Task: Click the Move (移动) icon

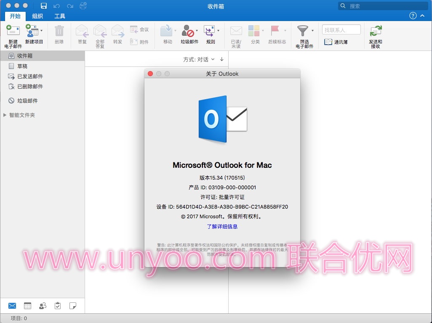Action: point(166,31)
